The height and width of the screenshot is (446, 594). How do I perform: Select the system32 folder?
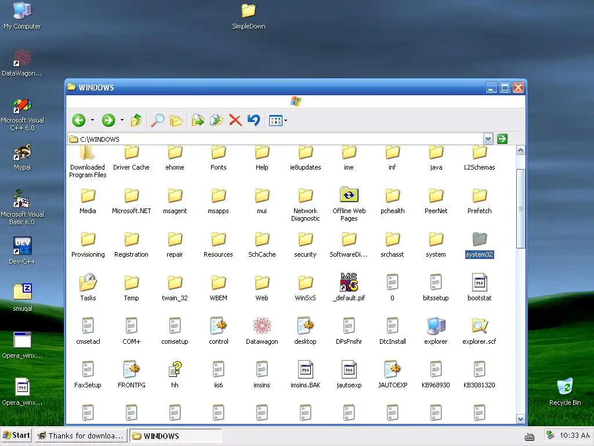click(x=479, y=246)
